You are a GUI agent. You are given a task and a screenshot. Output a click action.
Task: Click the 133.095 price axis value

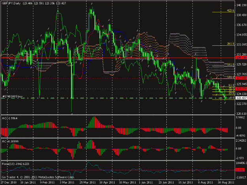(x=241, y=45)
